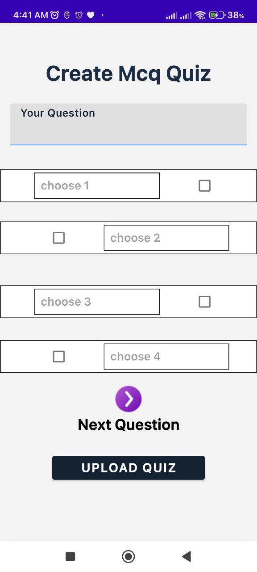257x572 pixels.
Task: Tick the checkbox beside choose 4
Action: pos(59,356)
